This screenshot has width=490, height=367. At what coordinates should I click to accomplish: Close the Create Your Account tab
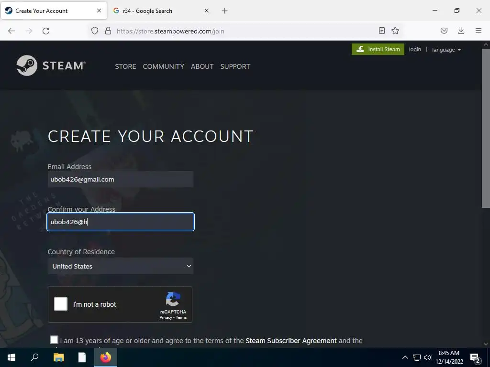(99, 11)
